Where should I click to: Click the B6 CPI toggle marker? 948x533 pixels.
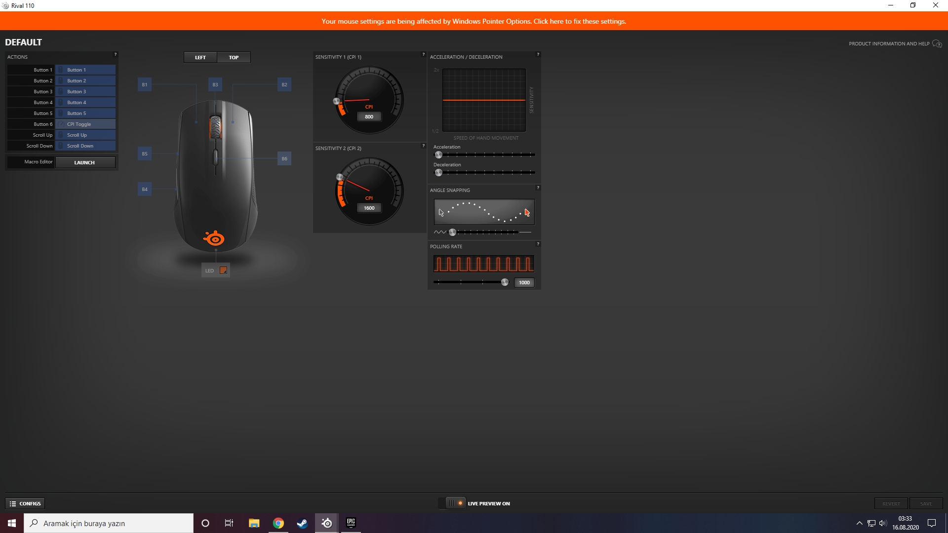pos(284,159)
